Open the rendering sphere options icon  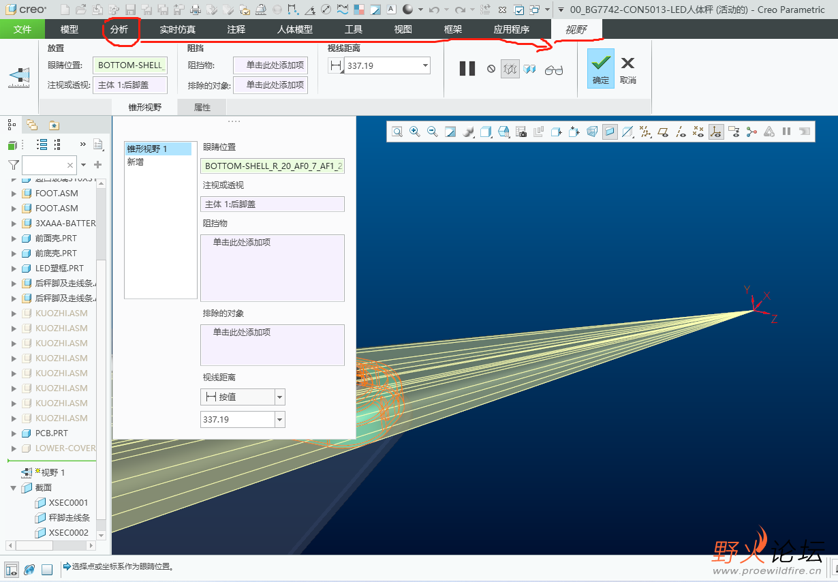coord(468,132)
